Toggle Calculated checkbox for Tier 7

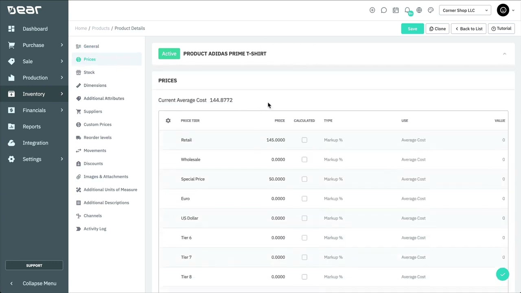304,257
